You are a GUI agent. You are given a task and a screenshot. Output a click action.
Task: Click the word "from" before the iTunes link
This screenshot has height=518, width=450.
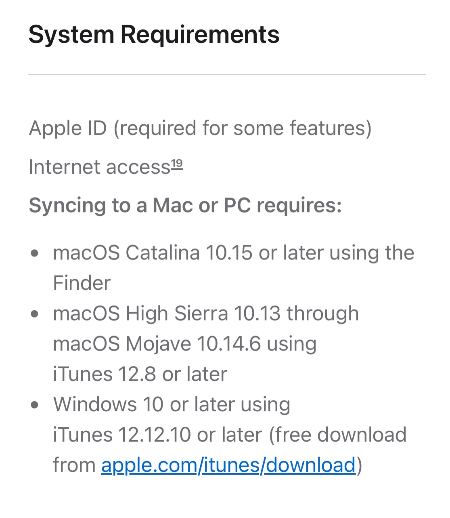click(x=74, y=465)
